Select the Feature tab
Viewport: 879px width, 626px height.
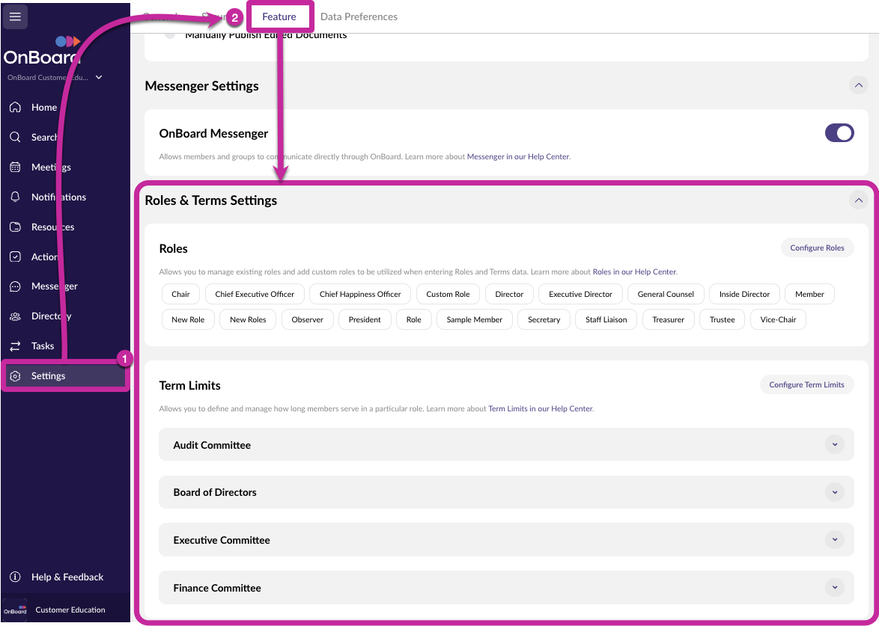[279, 16]
